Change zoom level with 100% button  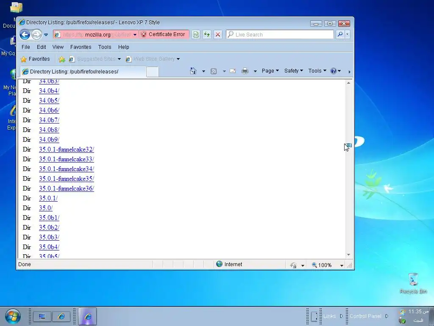322,265
